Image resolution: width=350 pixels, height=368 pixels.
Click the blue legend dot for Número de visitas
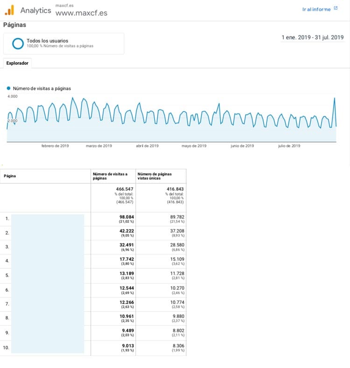tap(9, 88)
